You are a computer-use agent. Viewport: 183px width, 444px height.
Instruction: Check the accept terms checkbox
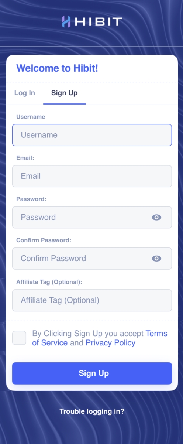(19, 338)
